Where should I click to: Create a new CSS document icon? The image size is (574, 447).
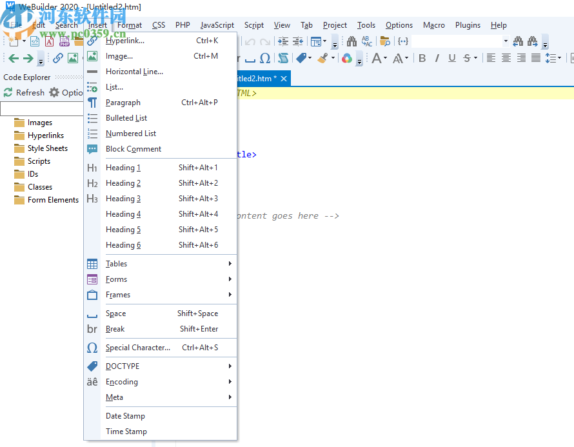[50, 41]
